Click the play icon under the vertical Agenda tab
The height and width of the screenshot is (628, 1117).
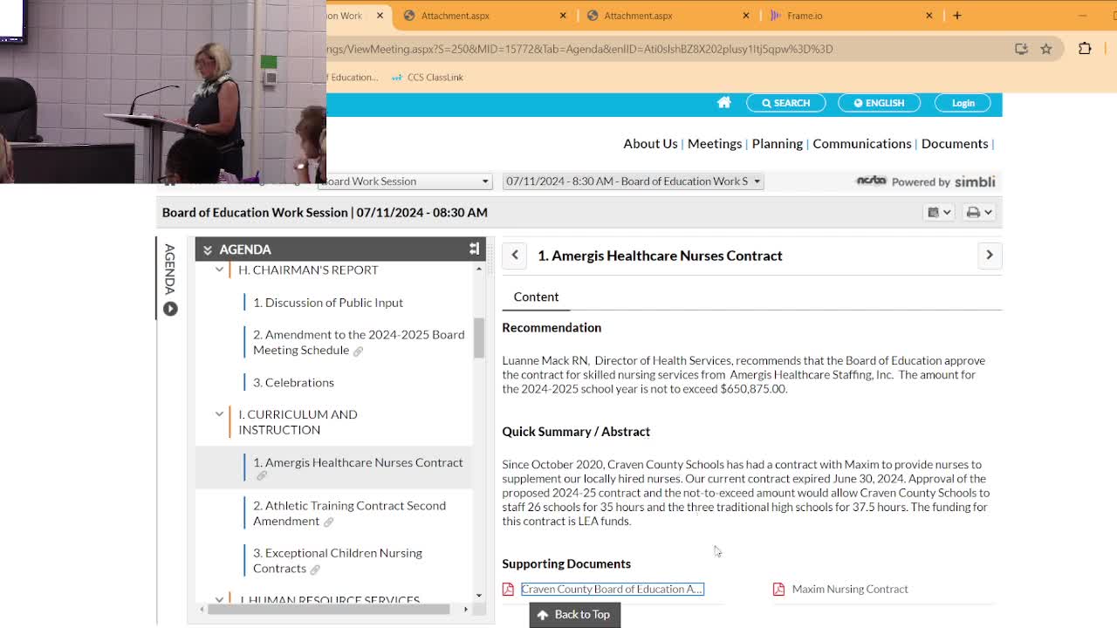[170, 309]
